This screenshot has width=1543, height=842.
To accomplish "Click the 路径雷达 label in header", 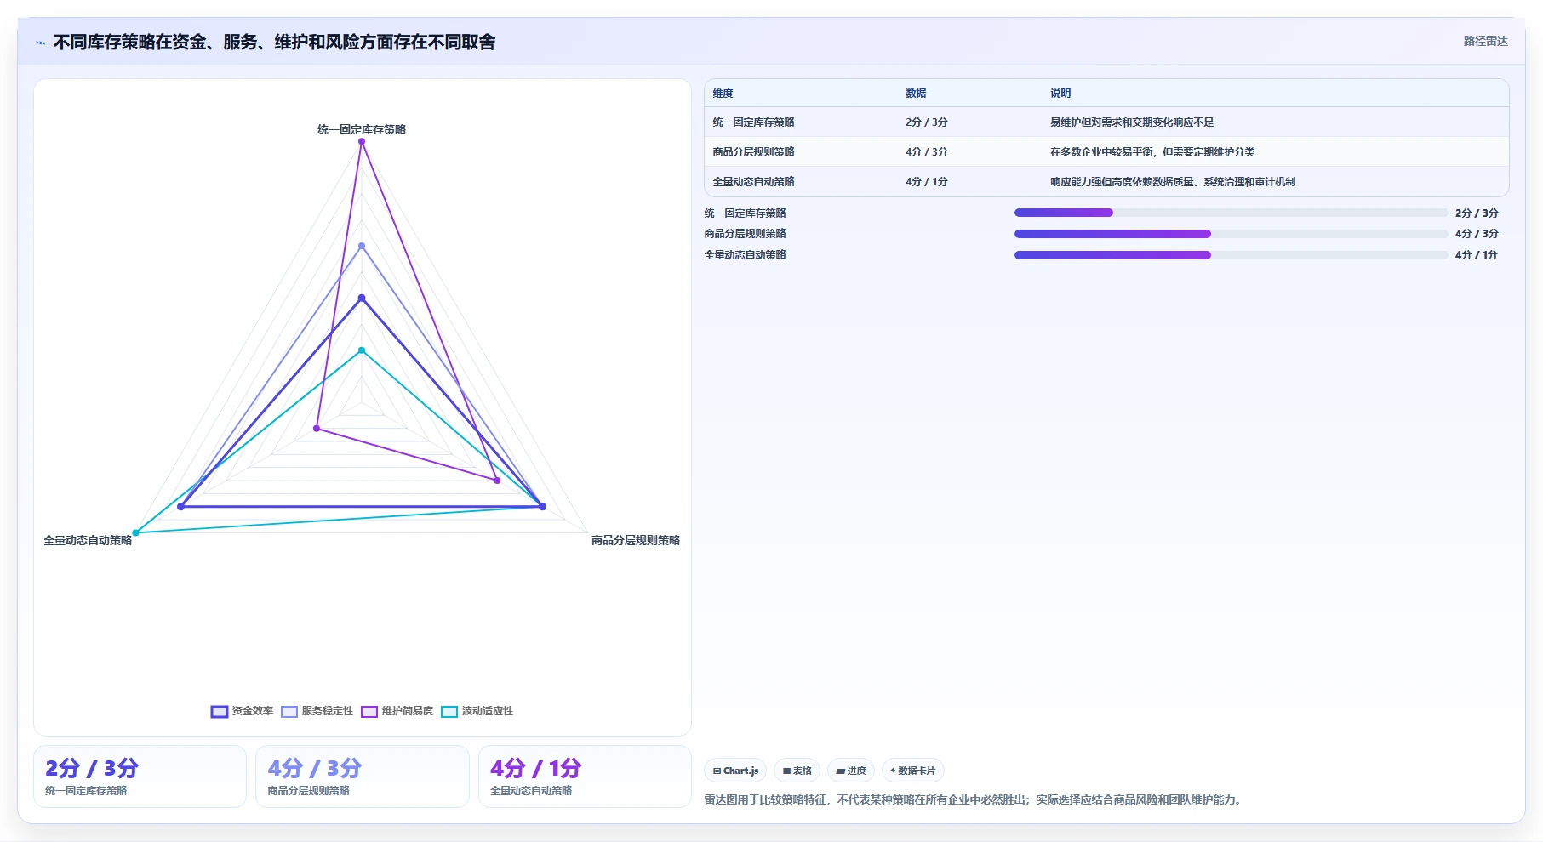I will [1485, 41].
